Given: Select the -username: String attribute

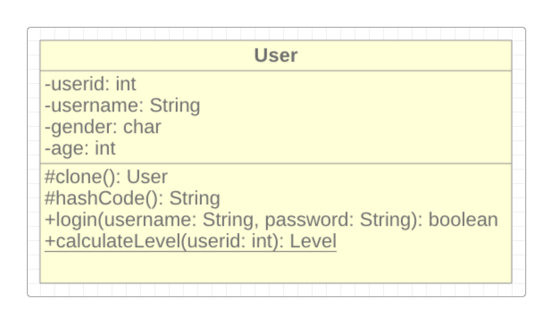Looking at the screenshot, I should 122,105.
